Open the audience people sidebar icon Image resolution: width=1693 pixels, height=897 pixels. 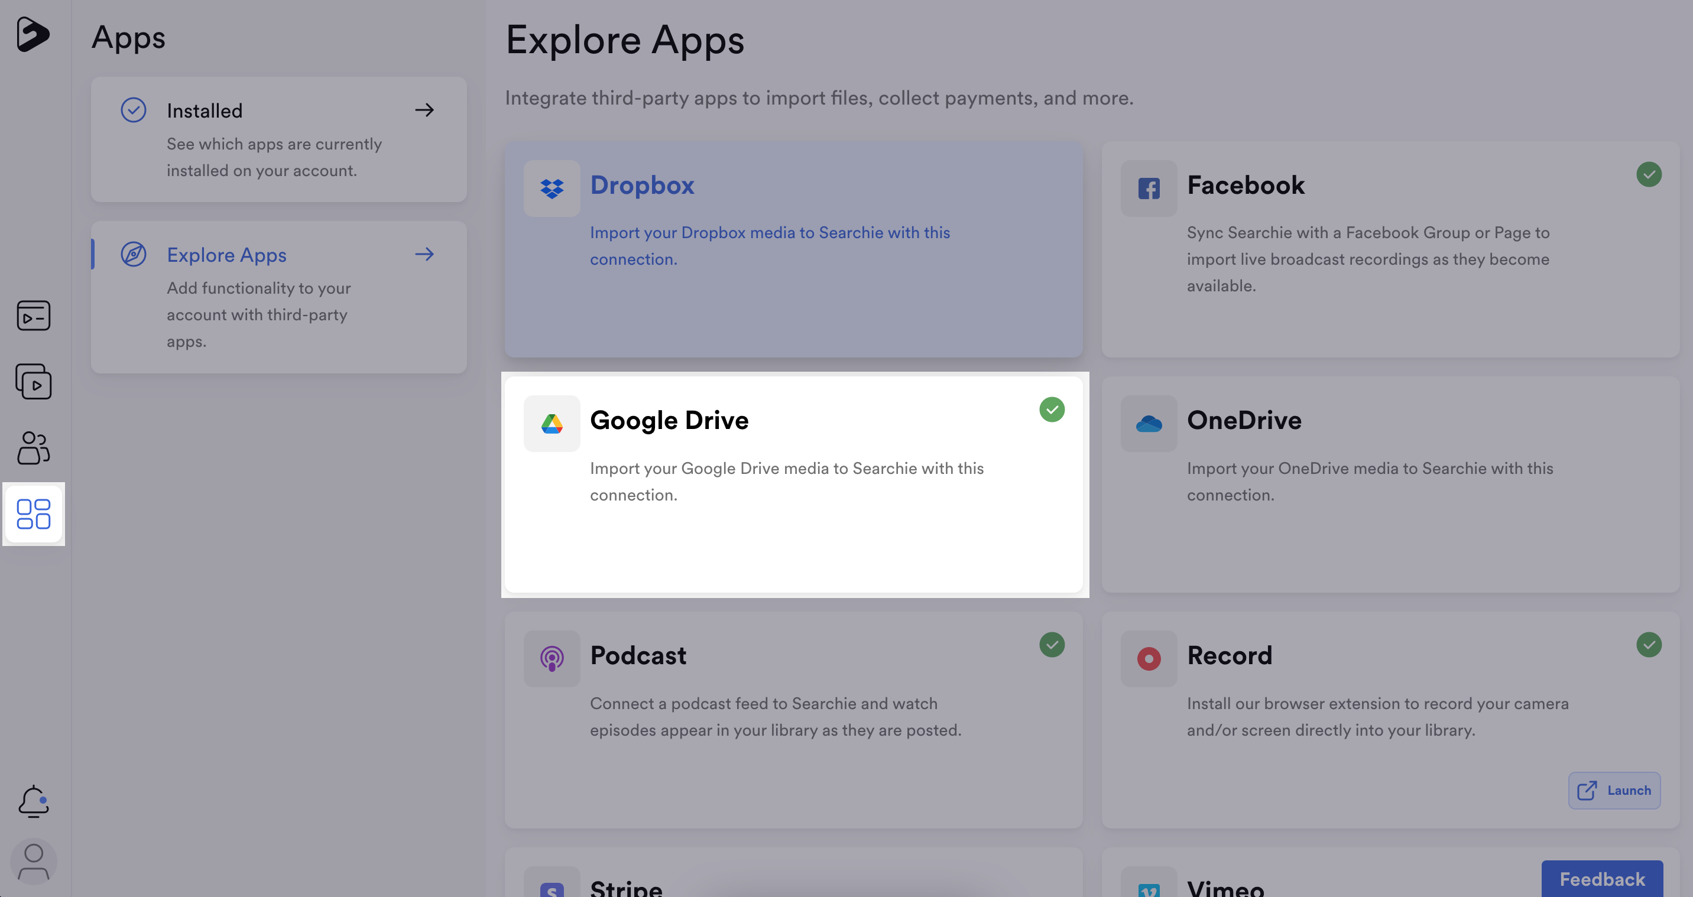click(x=34, y=447)
